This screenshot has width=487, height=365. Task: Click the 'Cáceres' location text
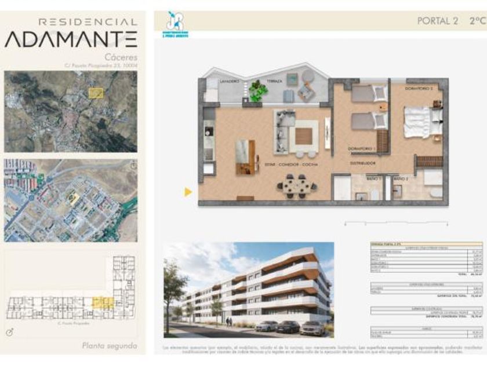pos(121,57)
